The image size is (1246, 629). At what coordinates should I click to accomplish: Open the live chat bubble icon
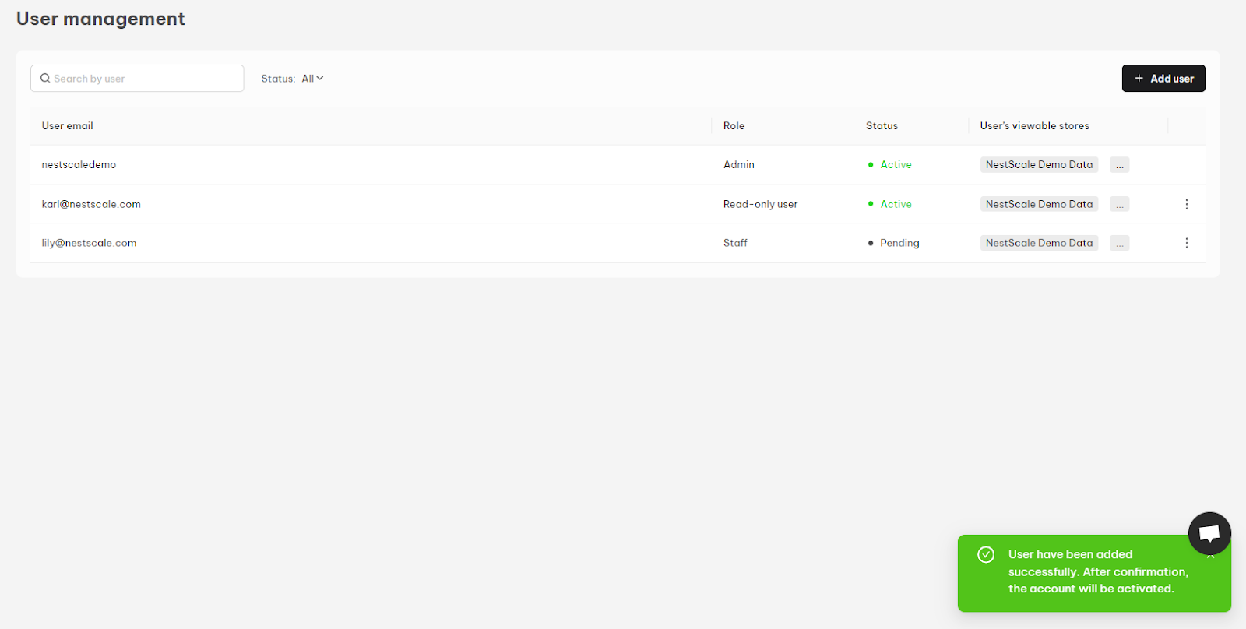pos(1209,533)
